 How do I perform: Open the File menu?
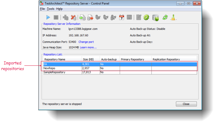(x=42, y=9)
